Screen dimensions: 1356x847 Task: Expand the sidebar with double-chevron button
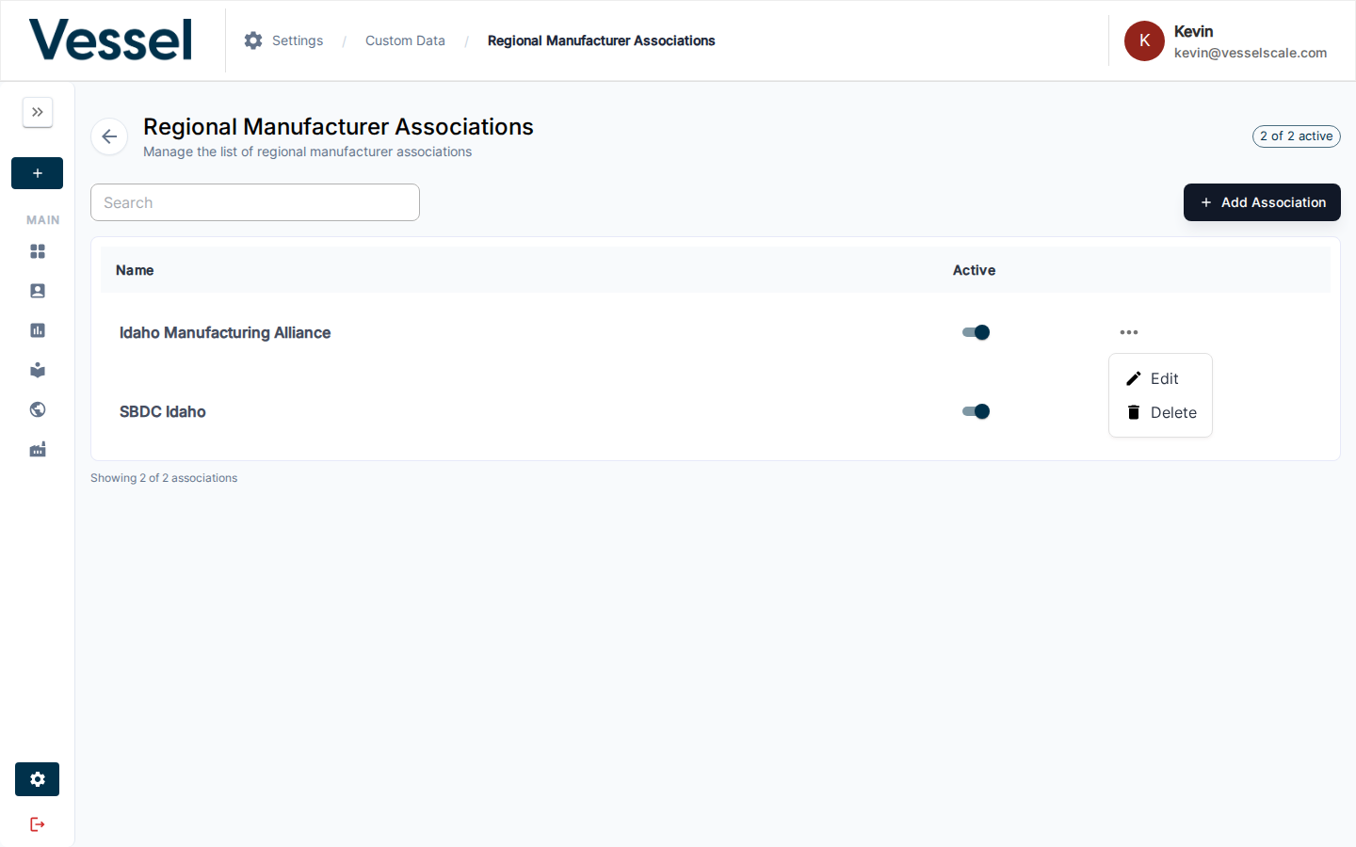click(x=38, y=112)
